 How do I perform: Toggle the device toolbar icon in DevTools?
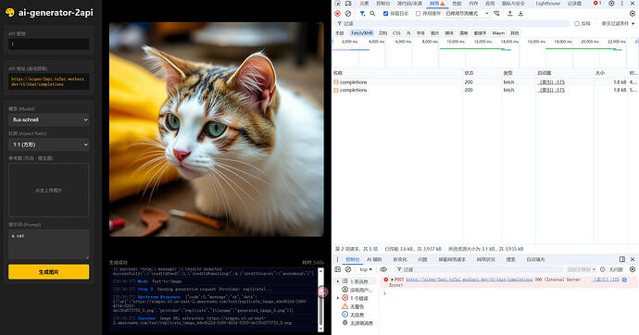coord(348,4)
